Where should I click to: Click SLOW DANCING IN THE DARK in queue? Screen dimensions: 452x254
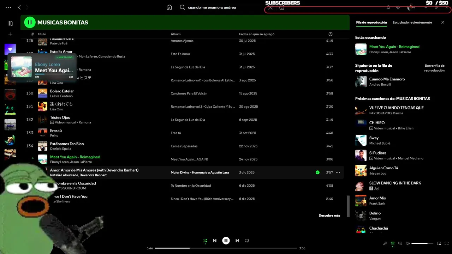395,183
